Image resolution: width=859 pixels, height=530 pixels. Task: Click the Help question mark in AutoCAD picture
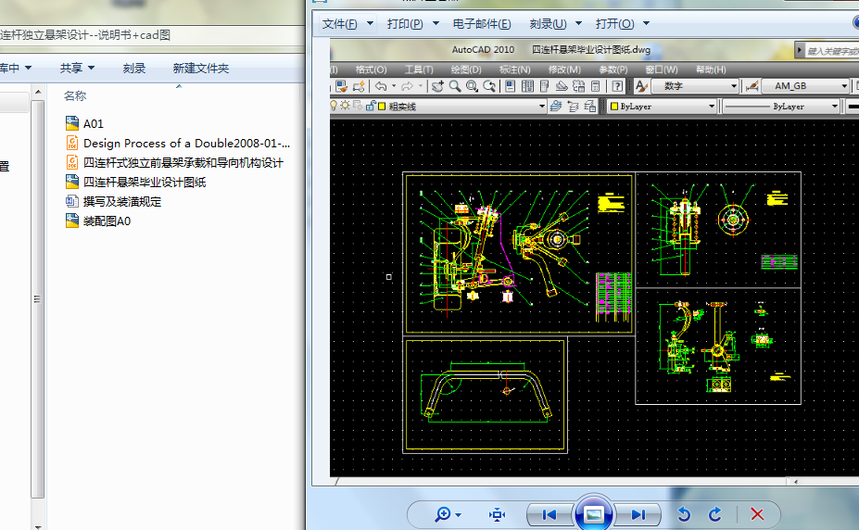click(617, 86)
